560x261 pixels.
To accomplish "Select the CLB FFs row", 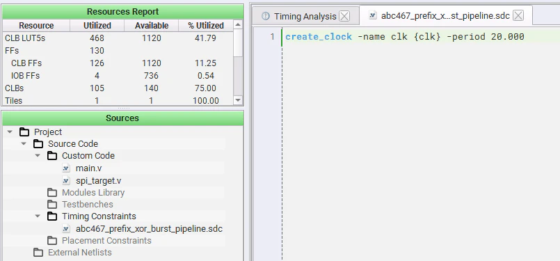I will pyautogui.click(x=118, y=63).
